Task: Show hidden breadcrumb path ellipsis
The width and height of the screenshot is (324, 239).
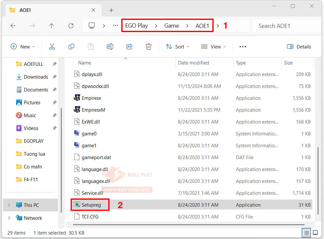Action: coord(115,26)
